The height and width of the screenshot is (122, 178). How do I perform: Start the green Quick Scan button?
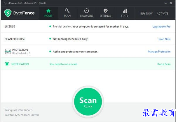click(88, 102)
